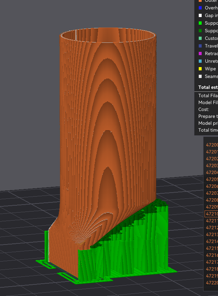
Task: Toggle the navy Travel swatch
Action: pyautogui.click(x=200, y=46)
